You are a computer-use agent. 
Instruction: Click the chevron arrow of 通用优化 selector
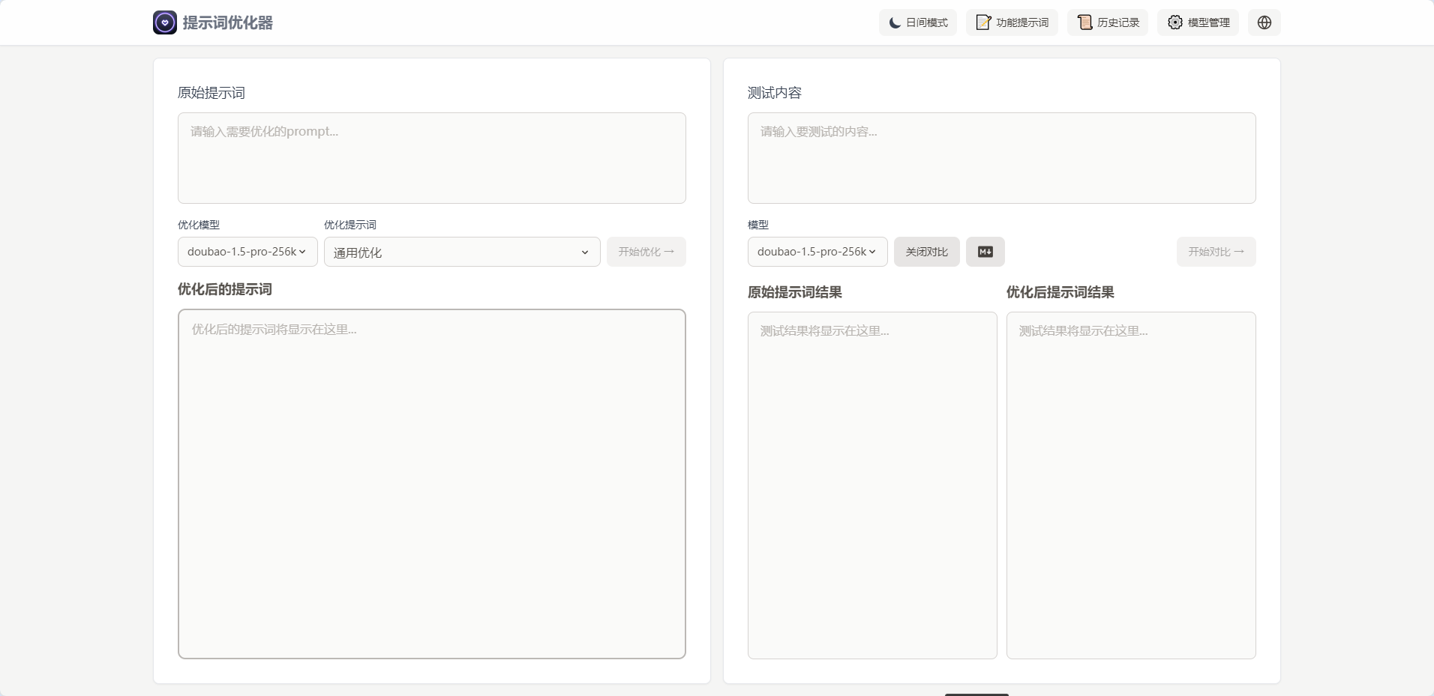click(585, 252)
